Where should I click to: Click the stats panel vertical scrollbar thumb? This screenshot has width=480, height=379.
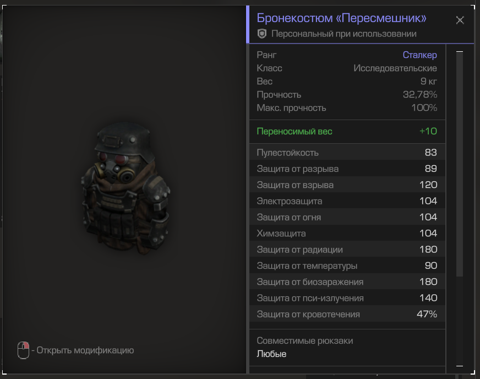[460, 165]
